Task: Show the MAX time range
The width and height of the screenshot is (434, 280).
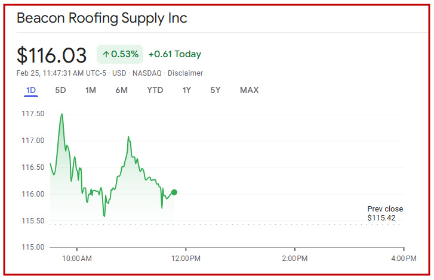Action: point(249,91)
